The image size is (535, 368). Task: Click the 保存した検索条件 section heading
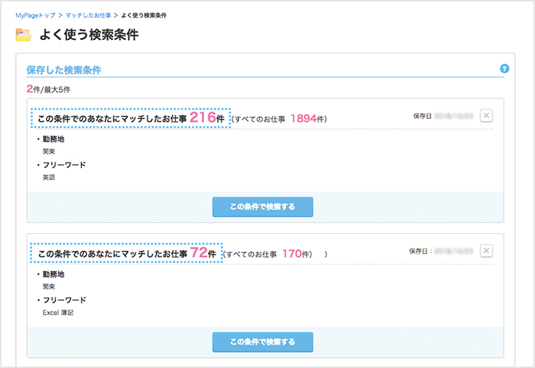point(64,70)
